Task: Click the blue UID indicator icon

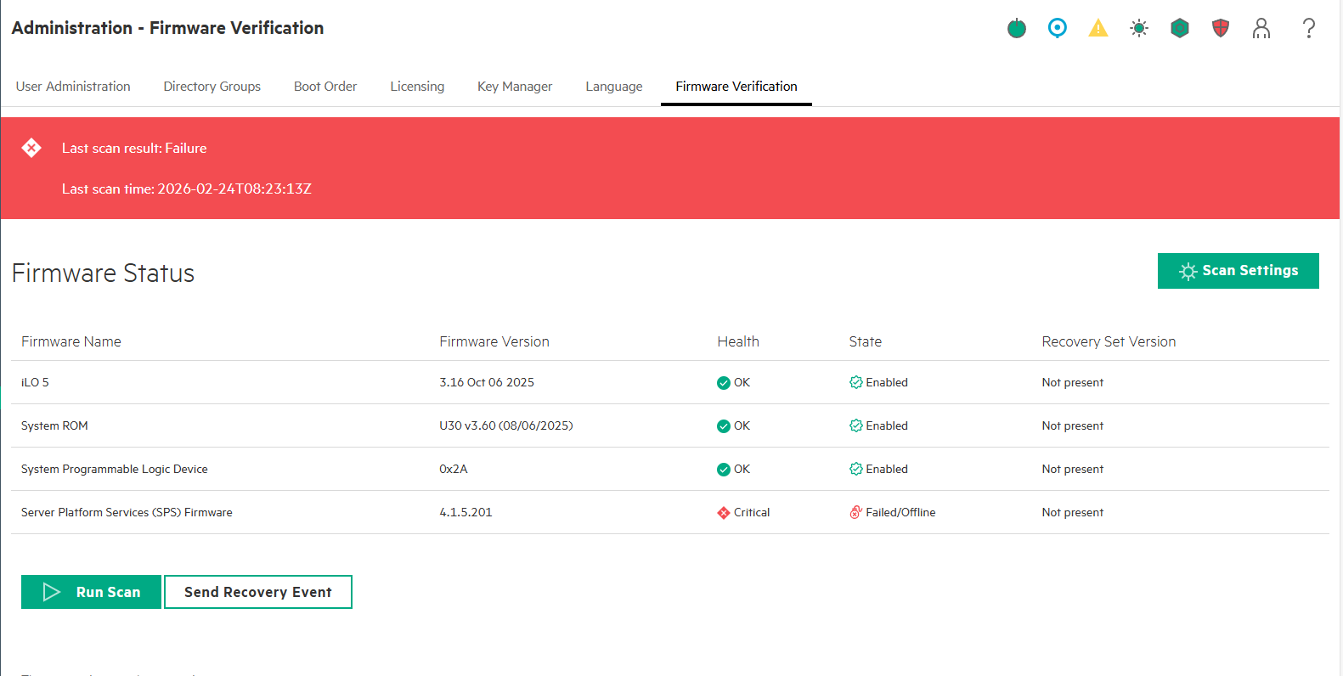Action: (1057, 29)
